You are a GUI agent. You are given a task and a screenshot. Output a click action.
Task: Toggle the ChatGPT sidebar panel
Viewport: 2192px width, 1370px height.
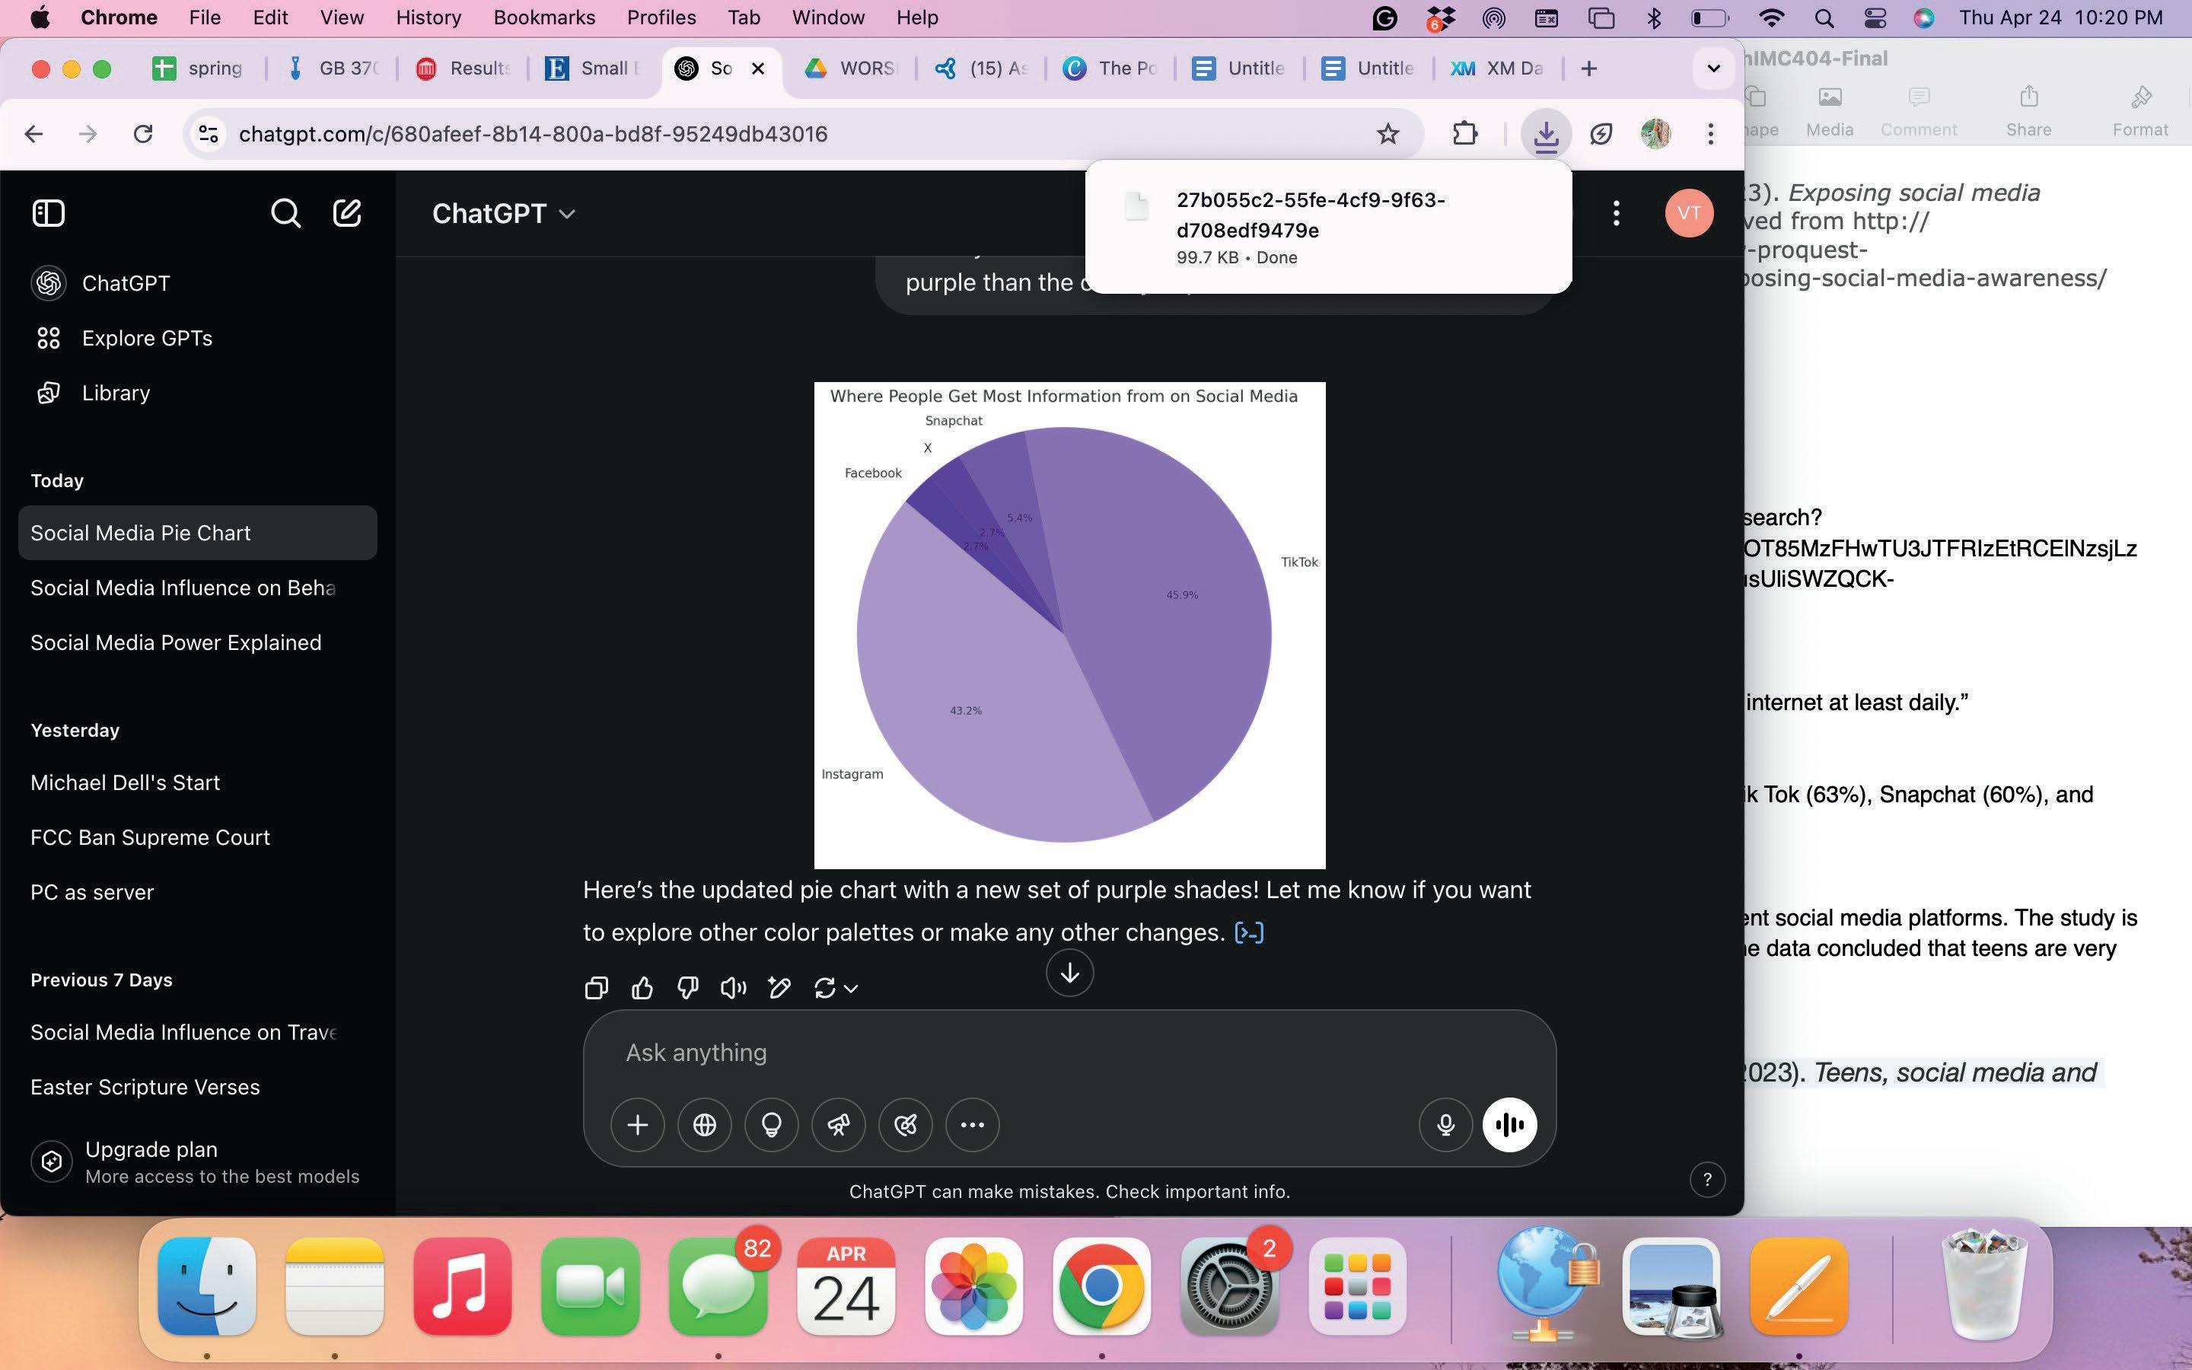tap(48, 213)
